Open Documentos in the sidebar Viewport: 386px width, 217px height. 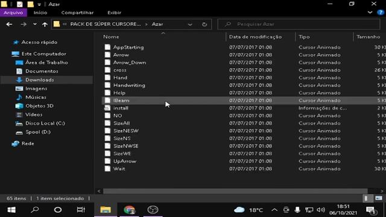42,71
